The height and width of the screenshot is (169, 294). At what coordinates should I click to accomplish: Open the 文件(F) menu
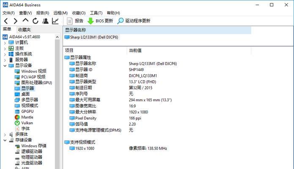(8, 13)
